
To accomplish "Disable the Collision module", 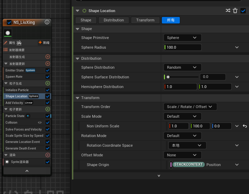I will [x=47, y=123].
